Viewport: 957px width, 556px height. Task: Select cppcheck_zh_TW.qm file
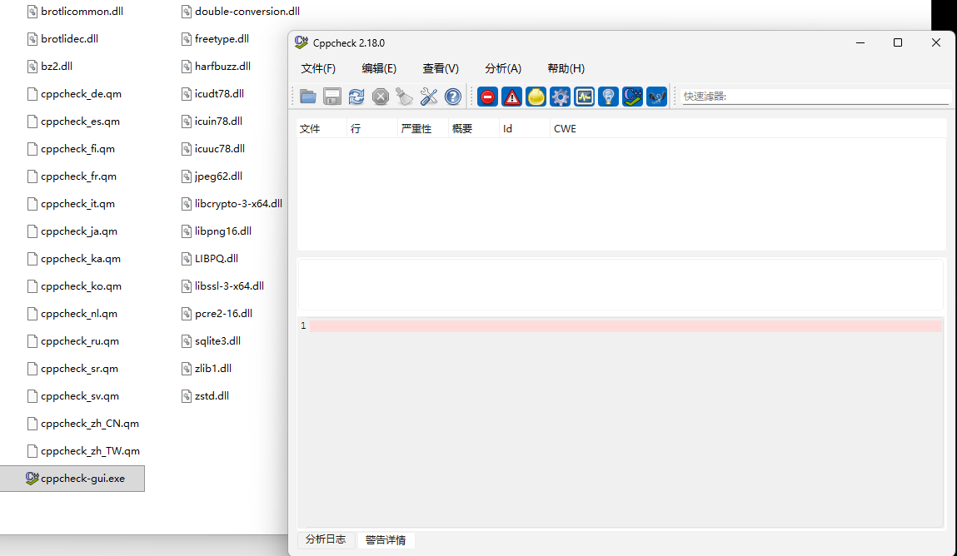[x=83, y=450]
